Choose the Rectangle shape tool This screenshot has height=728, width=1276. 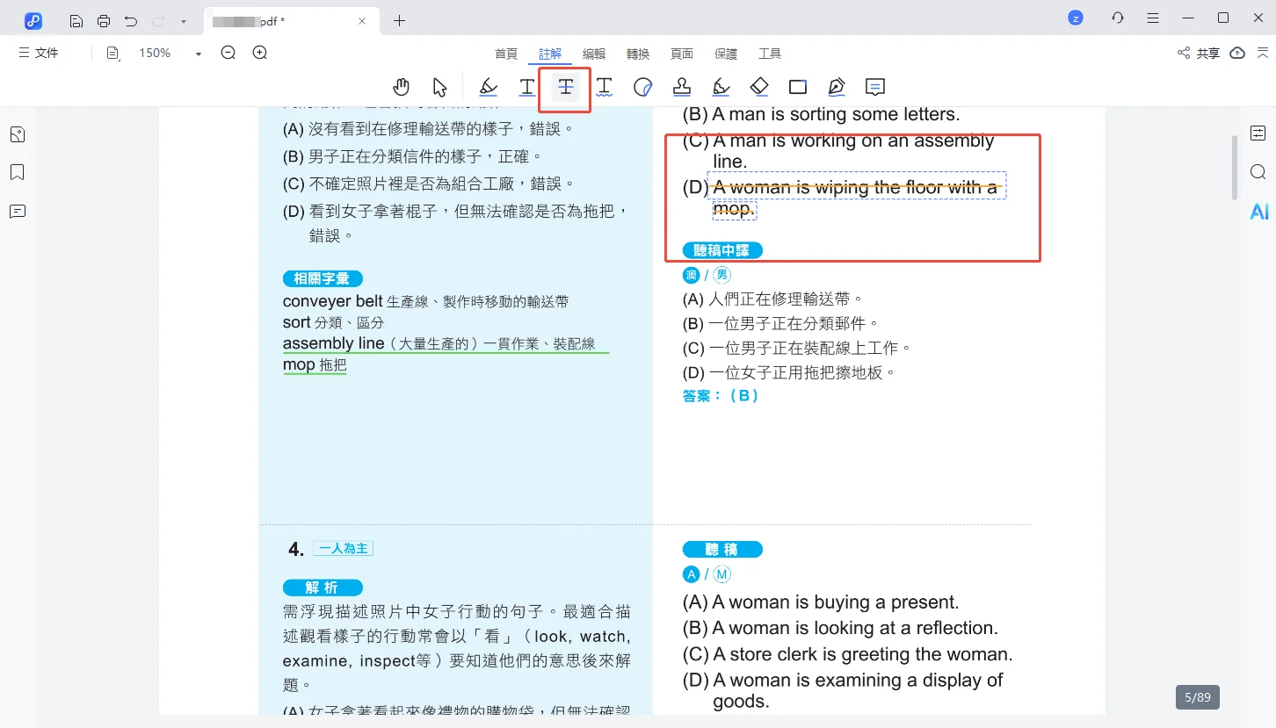(x=798, y=87)
